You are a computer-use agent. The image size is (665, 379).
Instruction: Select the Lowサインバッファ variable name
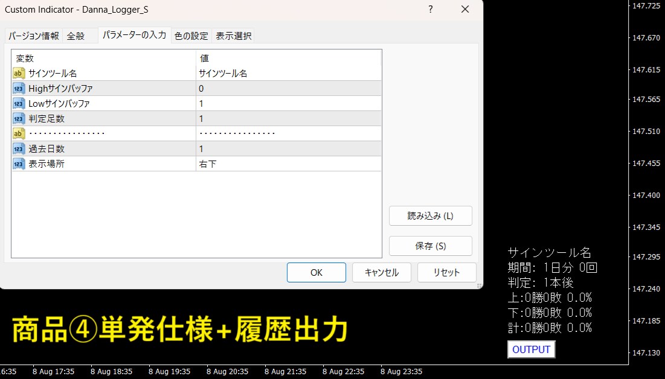[59, 103]
